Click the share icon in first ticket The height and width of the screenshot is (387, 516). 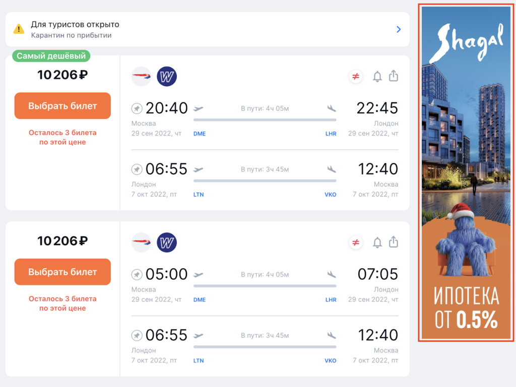tap(394, 76)
